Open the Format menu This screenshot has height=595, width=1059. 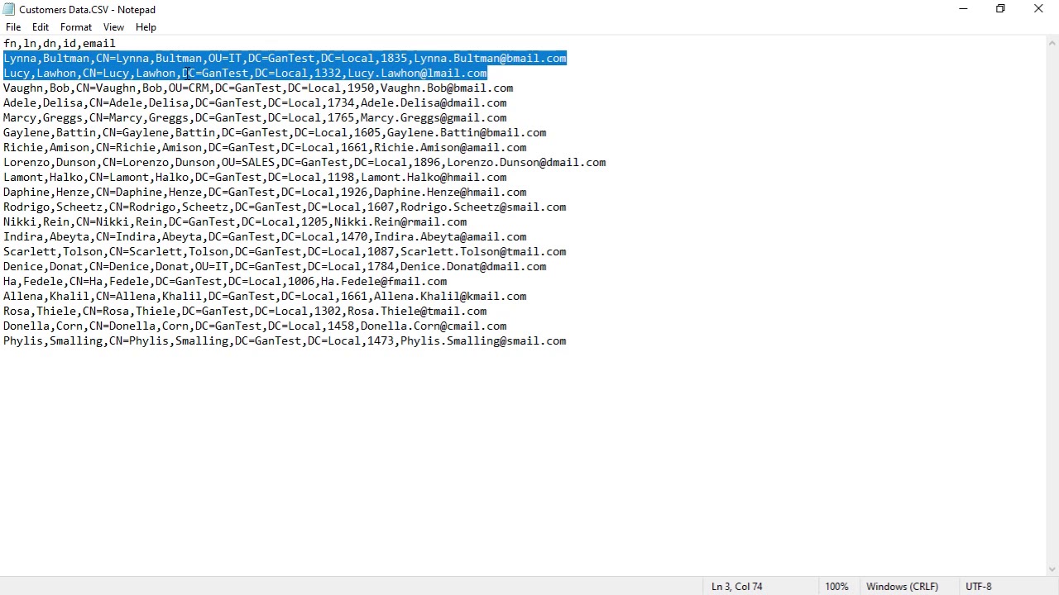[76, 27]
